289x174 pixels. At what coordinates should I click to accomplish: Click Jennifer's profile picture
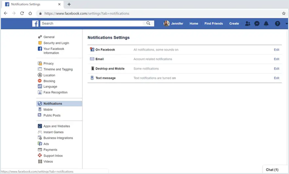(x=167, y=24)
